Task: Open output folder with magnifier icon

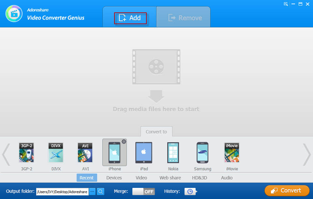Action: 101,191
